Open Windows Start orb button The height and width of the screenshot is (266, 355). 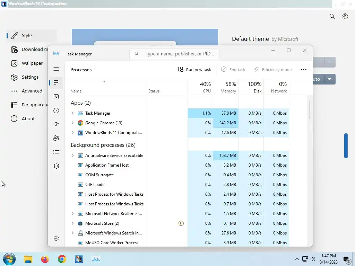point(9,259)
